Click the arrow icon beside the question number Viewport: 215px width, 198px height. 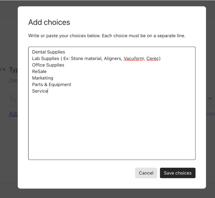click(4, 69)
